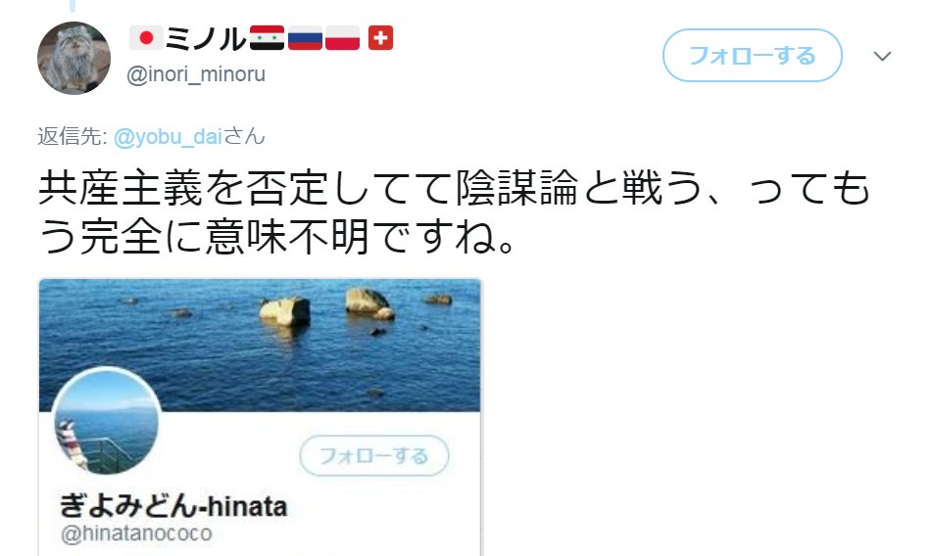The height and width of the screenshot is (556, 932).
Task: Open the @inori_minoru handle link
Action: point(196,74)
